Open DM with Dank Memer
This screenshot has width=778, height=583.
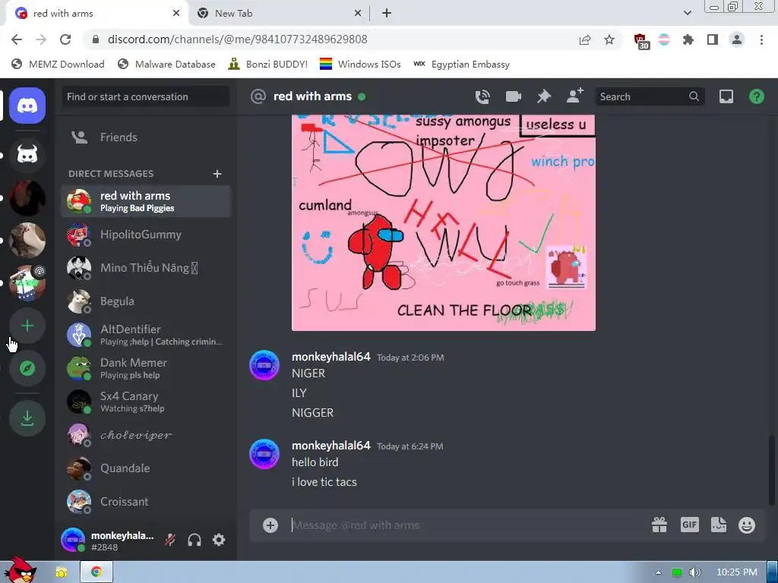[145, 368]
